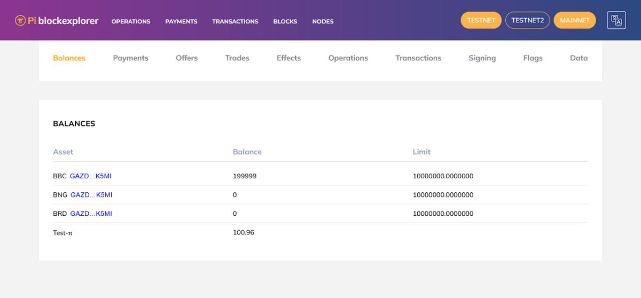Screen dimensions: 641x298
Task: Switch to the Offers tab
Action: coord(187,58)
